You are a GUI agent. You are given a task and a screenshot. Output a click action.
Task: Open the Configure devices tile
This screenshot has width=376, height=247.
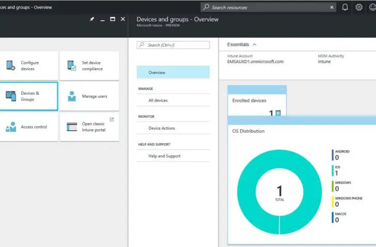click(29, 66)
